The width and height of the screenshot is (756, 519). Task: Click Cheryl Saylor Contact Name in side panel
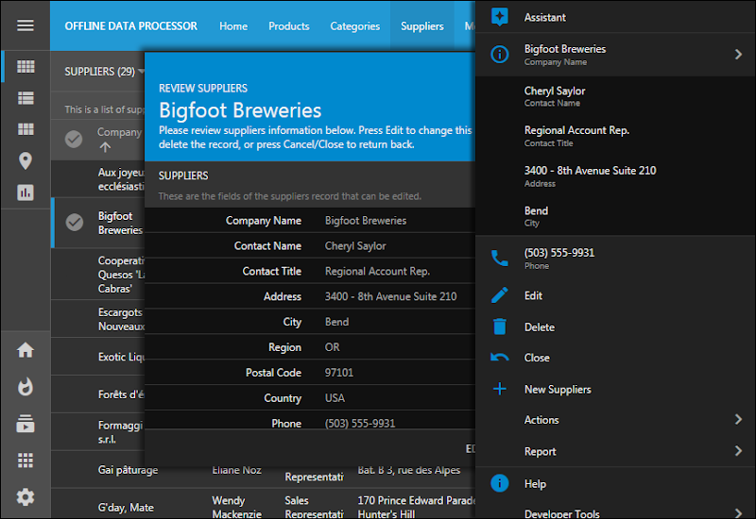615,96
